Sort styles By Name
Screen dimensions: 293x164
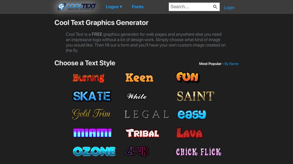click(x=231, y=64)
